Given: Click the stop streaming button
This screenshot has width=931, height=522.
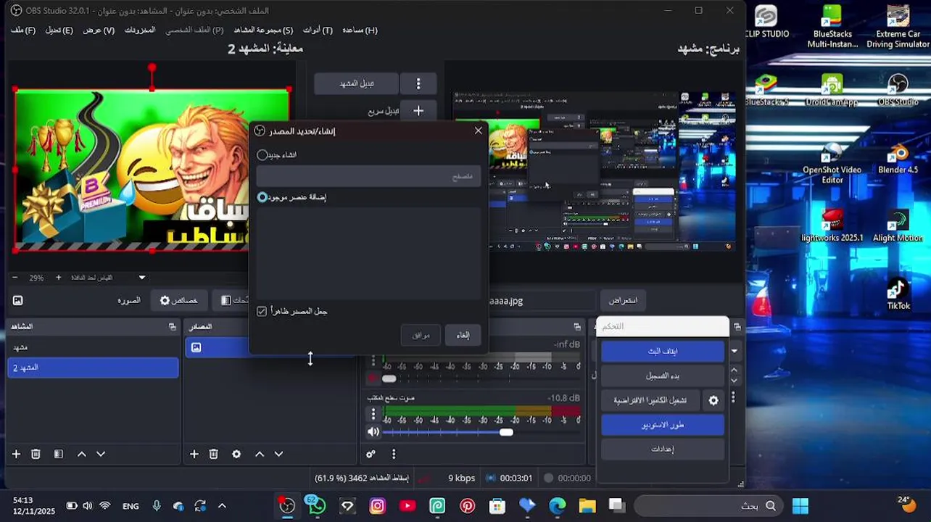Looking at the screenshot, I should click(663, 351).
